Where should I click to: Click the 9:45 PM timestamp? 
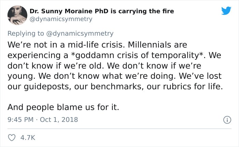(x=20, y=120)
